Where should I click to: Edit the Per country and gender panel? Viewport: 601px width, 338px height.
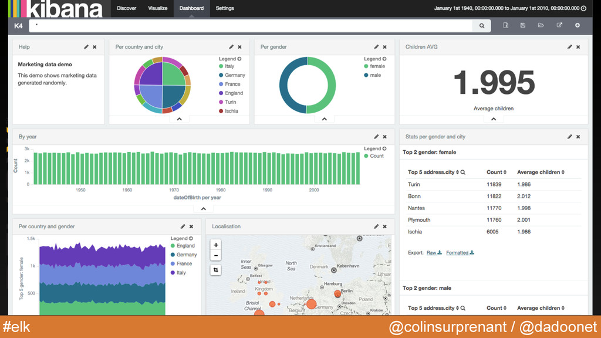tap(183, 227)
